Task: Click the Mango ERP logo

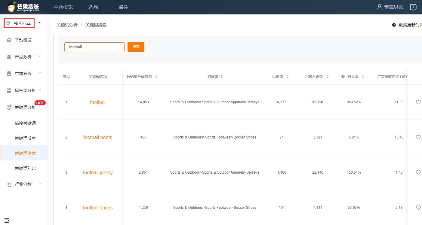Action: coord(23,7)
